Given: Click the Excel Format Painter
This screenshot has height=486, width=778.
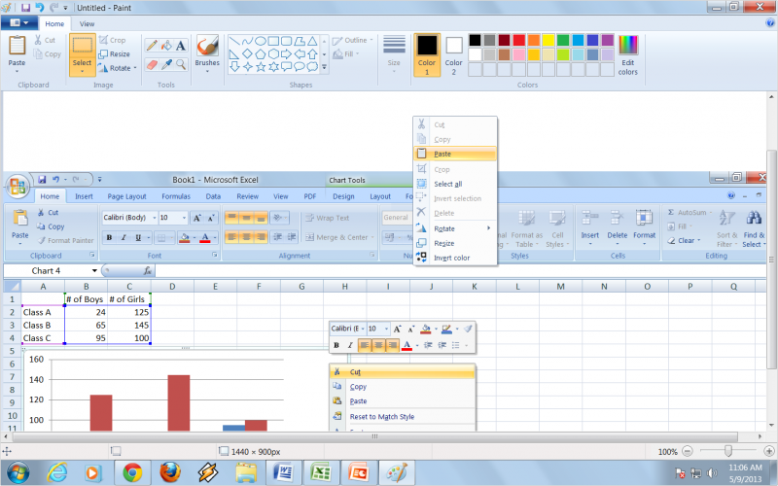Looking at the screenshot, I should [64, 240].
